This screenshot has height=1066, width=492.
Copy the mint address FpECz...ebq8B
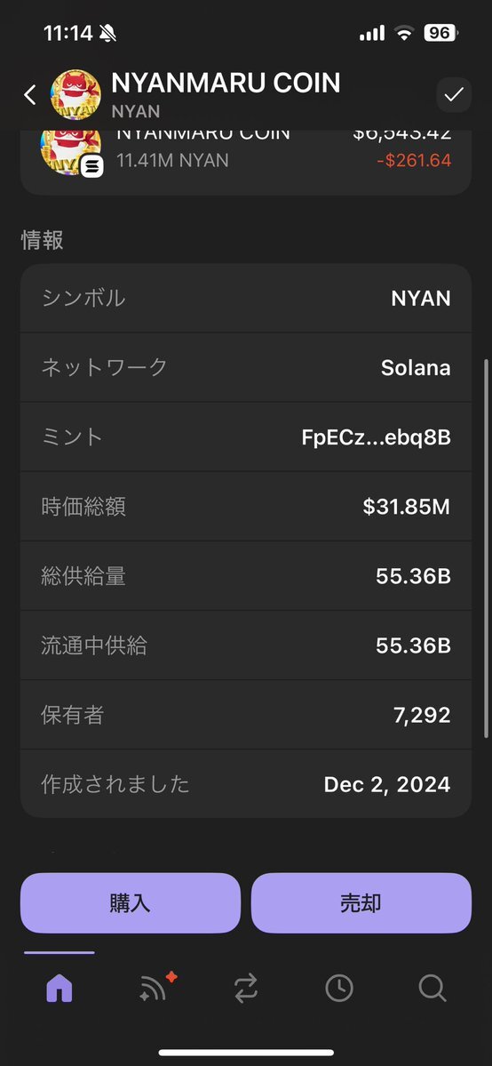[x=376, y=437]
